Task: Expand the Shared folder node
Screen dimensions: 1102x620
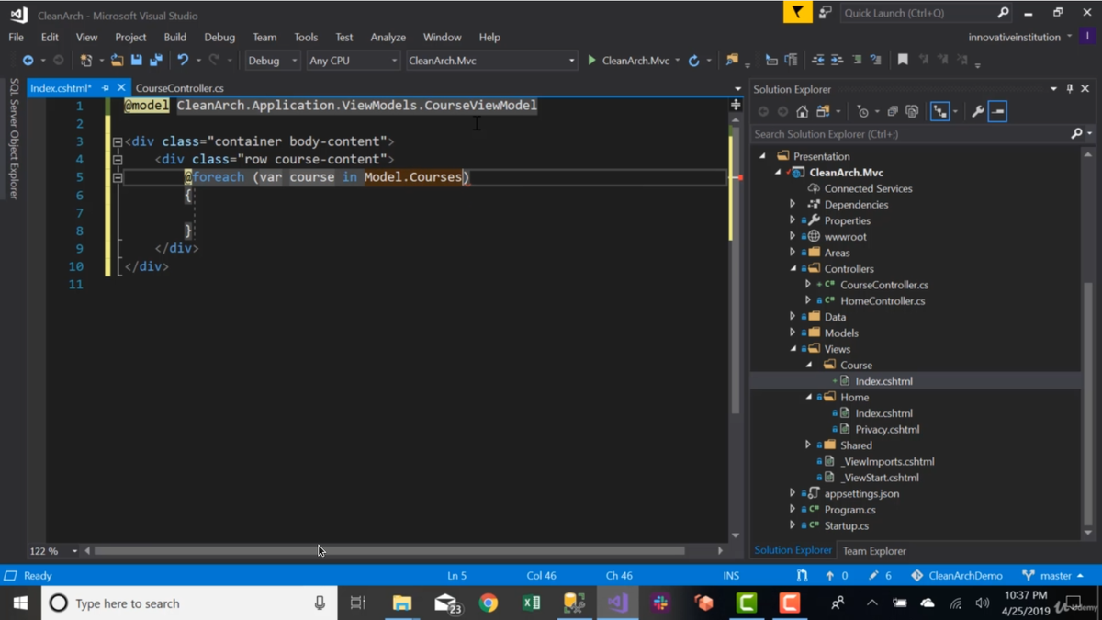Action: click(x=808, y=445)
